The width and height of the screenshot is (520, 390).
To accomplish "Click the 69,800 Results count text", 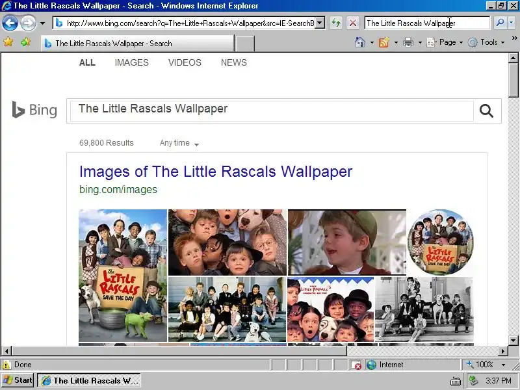I will (x=107, y=143).
